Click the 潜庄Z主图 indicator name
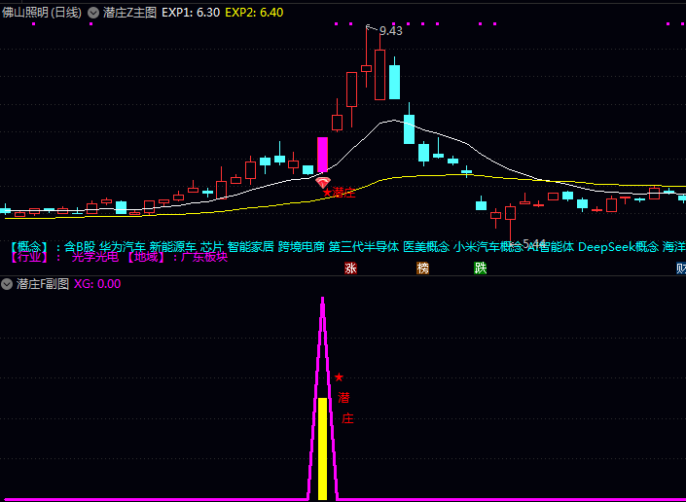Image resolution: width=686 pixels, height=502 pixels. click(x=130, y=13)
